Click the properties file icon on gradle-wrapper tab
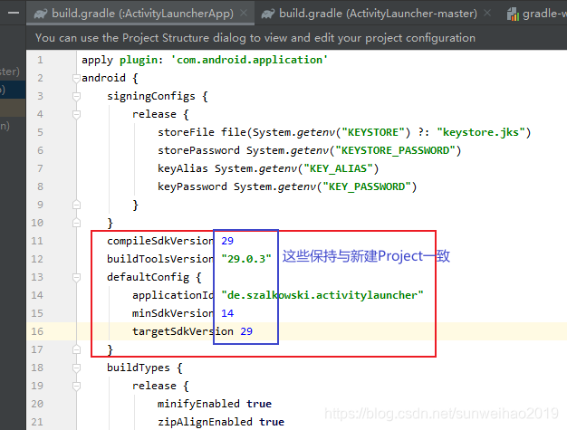Viewport: 567px width, 430px height. (513, 14)
